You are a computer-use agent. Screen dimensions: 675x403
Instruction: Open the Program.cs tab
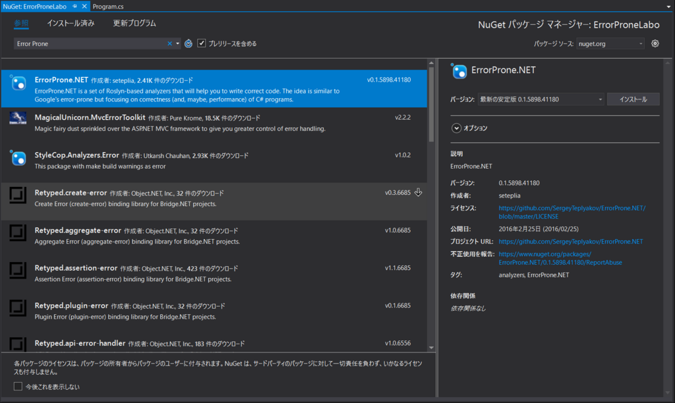108,7
